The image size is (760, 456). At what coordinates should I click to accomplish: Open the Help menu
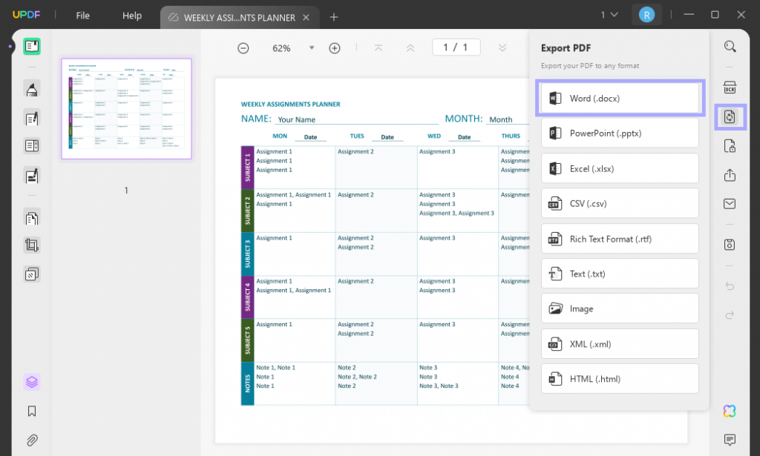pyautogui.click(x=132, y=16)
